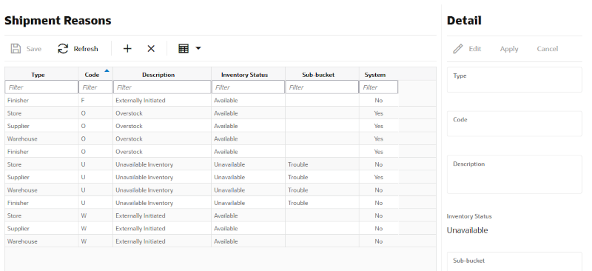This screenshot has height=271, width=592.
Task: Click the Inventory Status filter field
Action: pos(248,87)
